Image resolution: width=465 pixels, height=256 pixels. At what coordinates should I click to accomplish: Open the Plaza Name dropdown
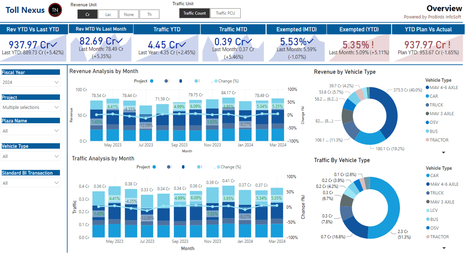pos(31,131)
